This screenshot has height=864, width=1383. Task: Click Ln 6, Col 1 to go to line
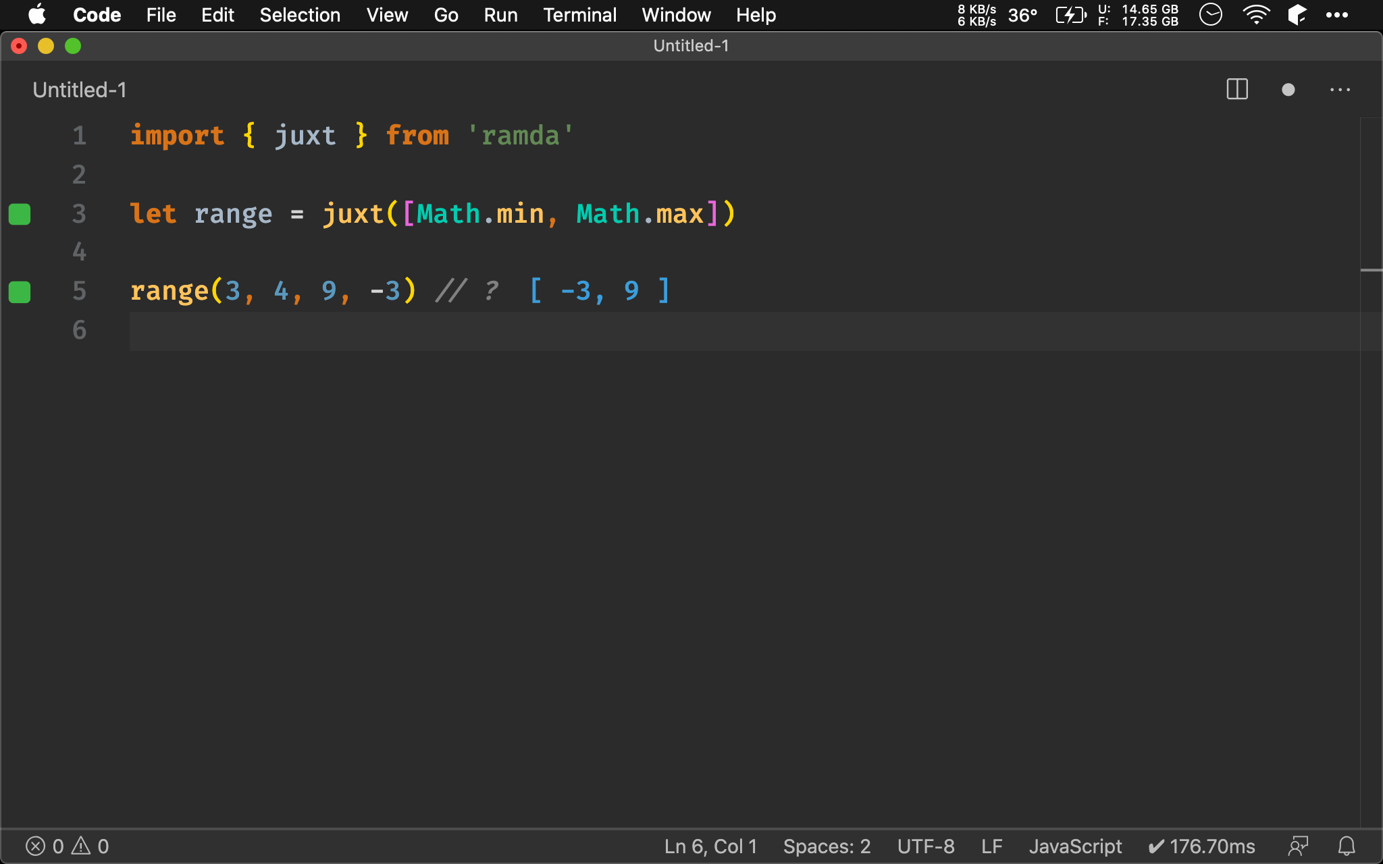tap(710, 846)
